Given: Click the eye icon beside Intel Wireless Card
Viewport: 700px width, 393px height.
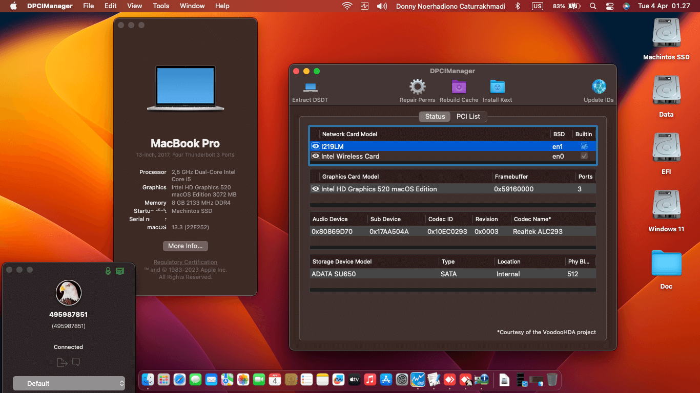Looking at the screenshot, I should 316,156.
